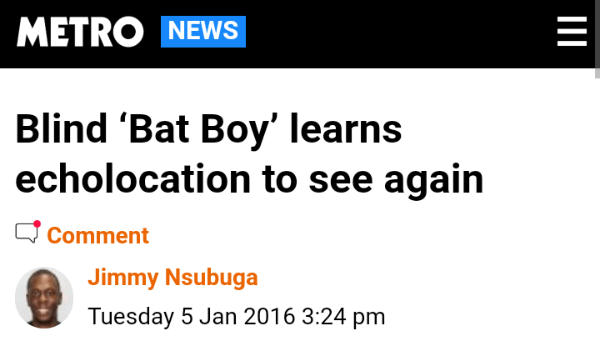The height and width of the screenshot is (341, 600).
Task: Open the hamburger navigation menu
Action: pyautogui.click(x=572, y=33)
